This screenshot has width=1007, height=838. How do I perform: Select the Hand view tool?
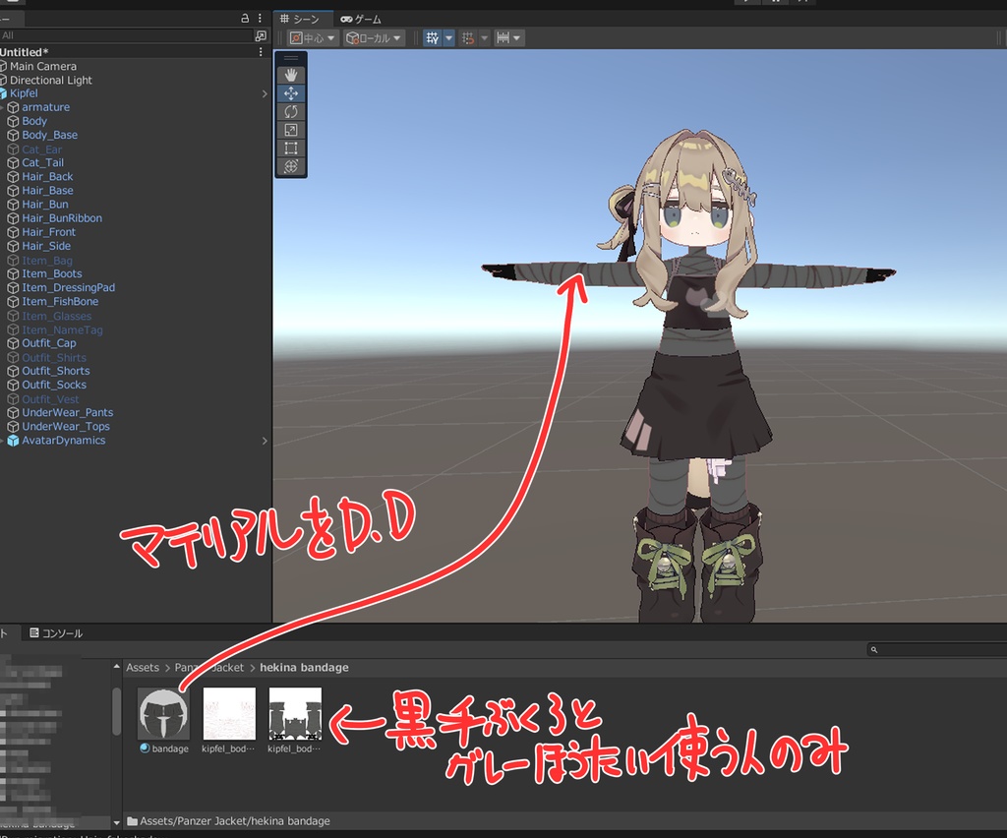pyautogui.click(x=290, y=75)
